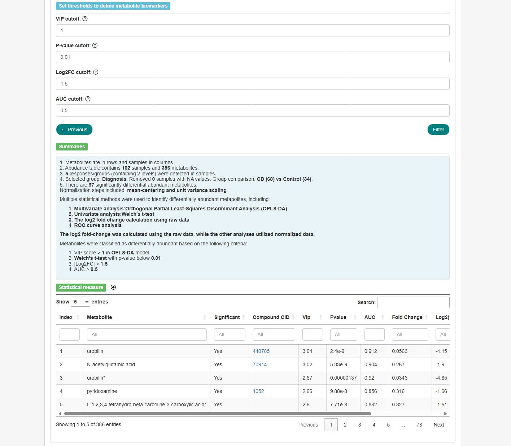Image resolution: width=511 pixels, height=446 pixels.
Task: Click the Previous step button
Action: pyautogui.click(x=74, y=130)
